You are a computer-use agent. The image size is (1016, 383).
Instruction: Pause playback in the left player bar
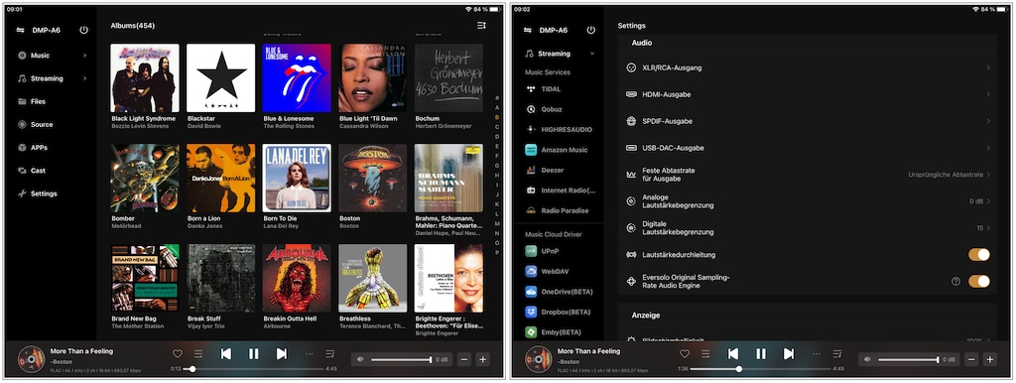[253, 354]
